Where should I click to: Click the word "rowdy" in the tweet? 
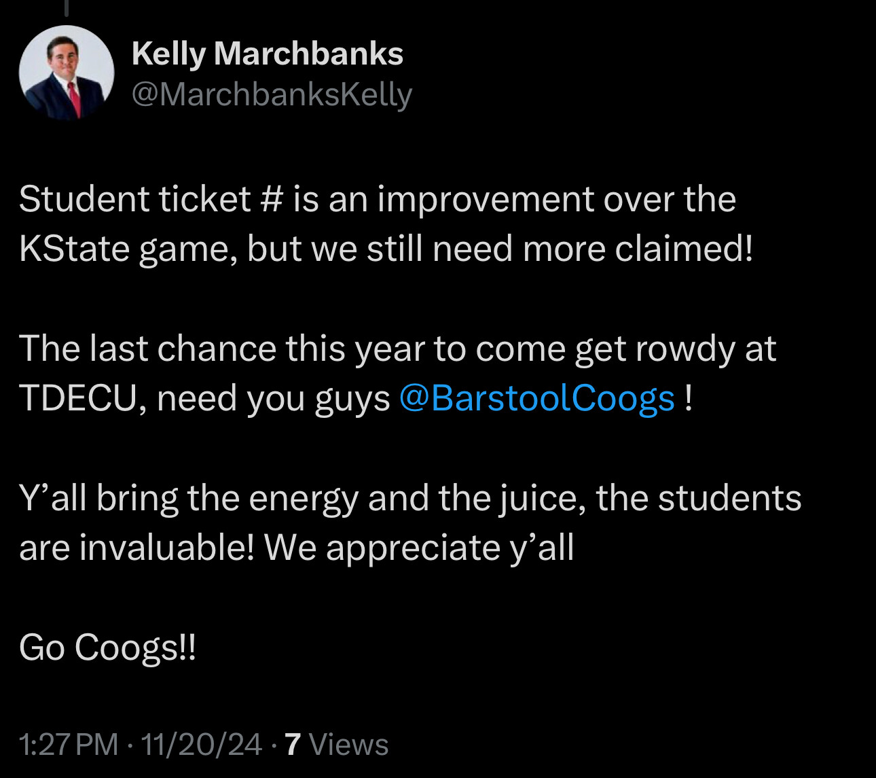tap(684, 349)
